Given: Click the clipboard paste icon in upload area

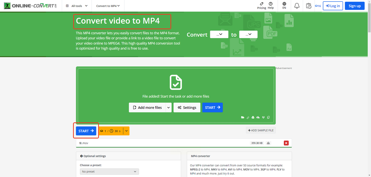Looking at the screenshot, I should pyautogui.click(x=268, y=117).
